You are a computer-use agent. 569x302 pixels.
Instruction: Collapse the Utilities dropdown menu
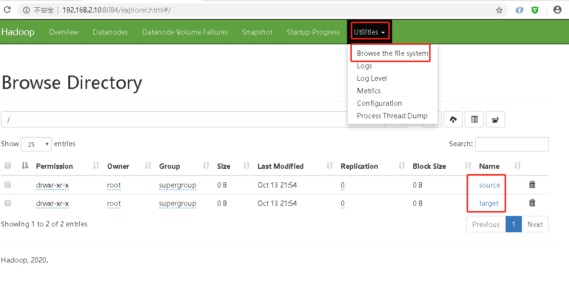[370, 32]
